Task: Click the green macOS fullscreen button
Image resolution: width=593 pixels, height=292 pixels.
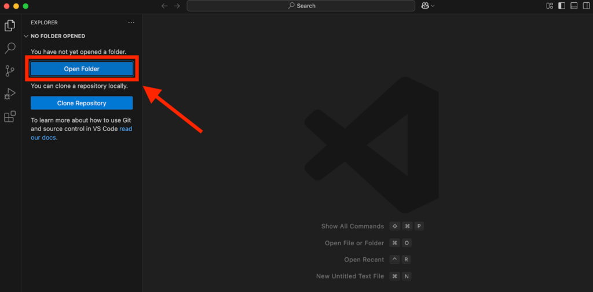Action: coord(25,6)
